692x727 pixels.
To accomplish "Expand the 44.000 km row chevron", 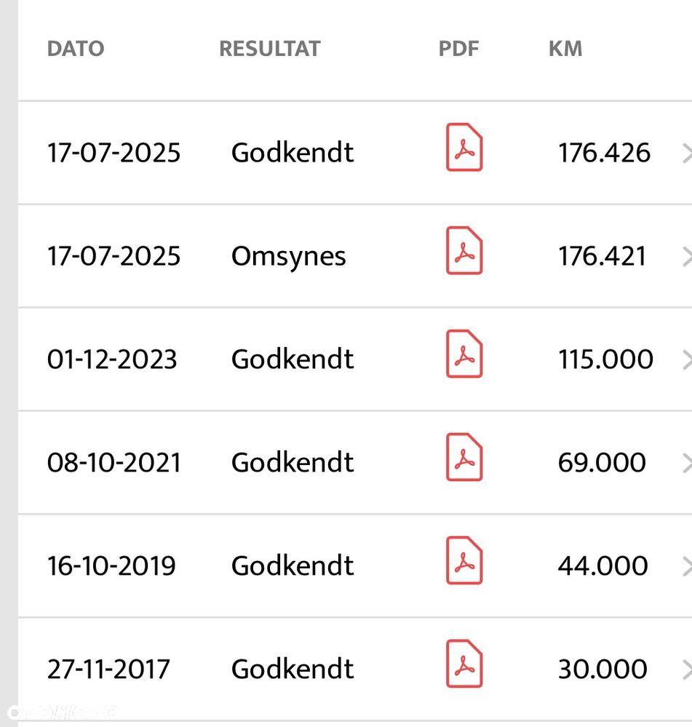I will pos(686,566).
